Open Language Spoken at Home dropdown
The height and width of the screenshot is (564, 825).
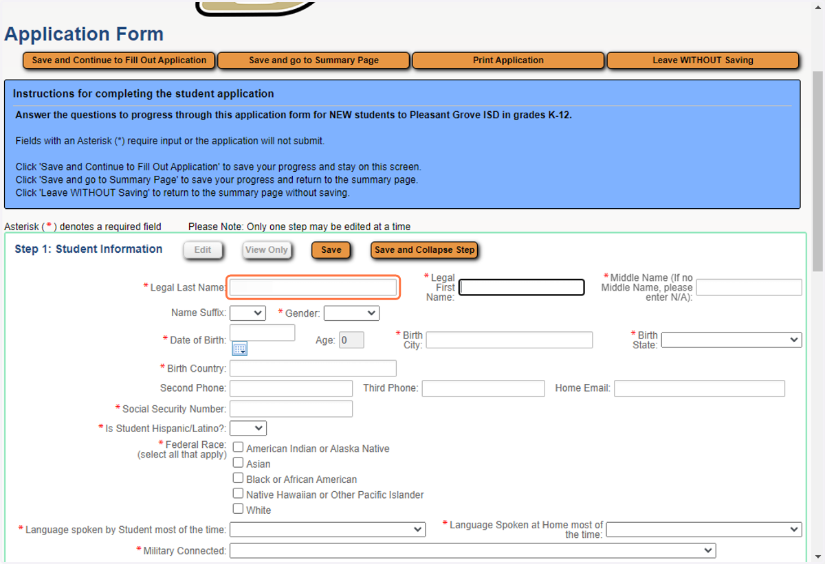pos(704,530)
